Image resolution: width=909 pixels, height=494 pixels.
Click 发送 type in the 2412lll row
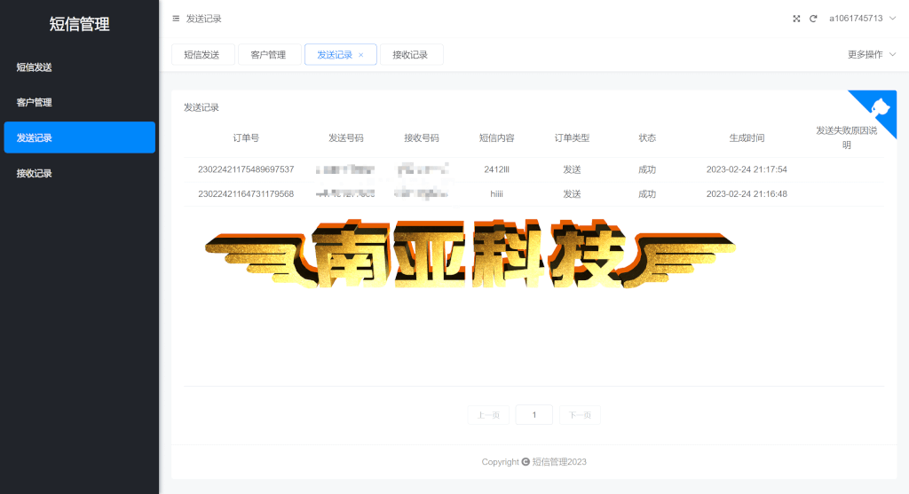[573, 169]
